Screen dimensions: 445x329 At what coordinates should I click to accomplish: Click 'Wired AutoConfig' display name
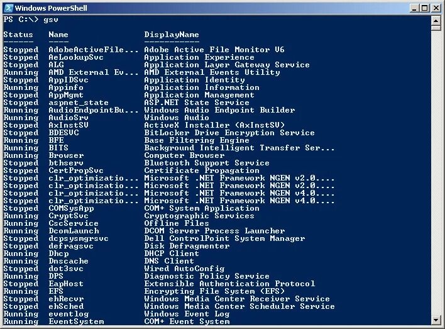click(184, 269)
